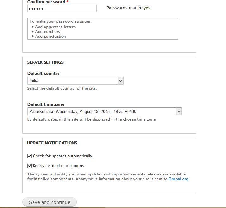Click the 'Default country' label
This screenshot has width=226, height=208.
(43, 74)
